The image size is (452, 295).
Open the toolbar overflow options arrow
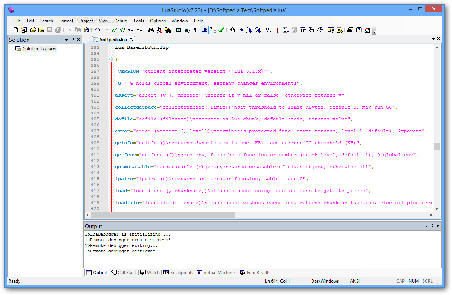click(374, 31)
